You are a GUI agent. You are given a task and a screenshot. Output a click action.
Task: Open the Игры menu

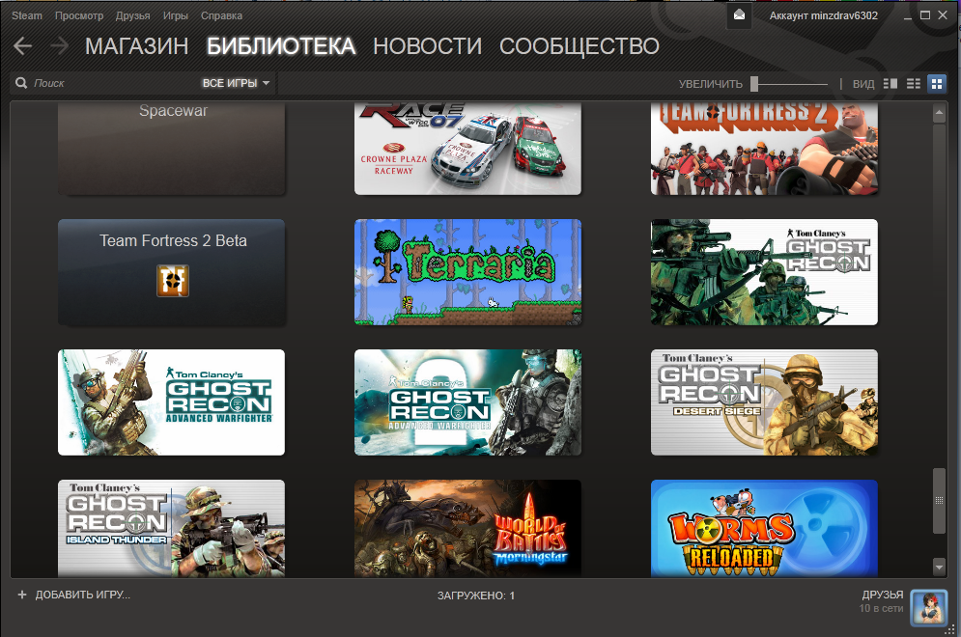click(x=175, y=15)
